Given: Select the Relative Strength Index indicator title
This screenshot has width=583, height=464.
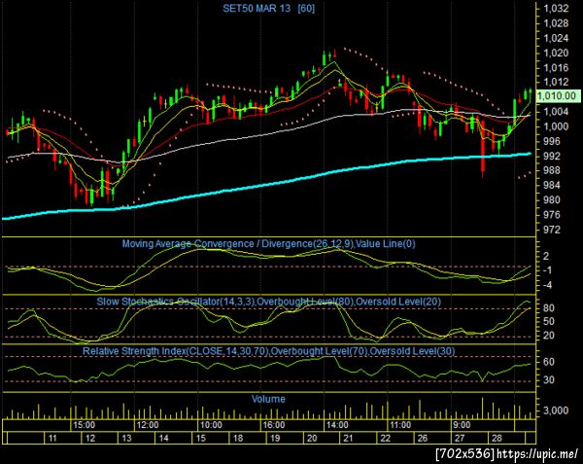Looking at the screenshot, I should point(269,351).
